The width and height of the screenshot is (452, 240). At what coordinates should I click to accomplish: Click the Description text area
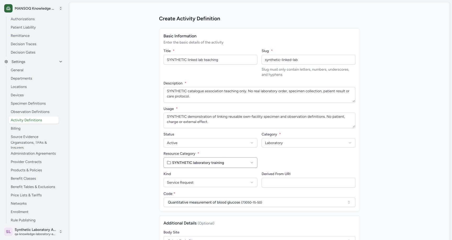(x=259, y=95)
